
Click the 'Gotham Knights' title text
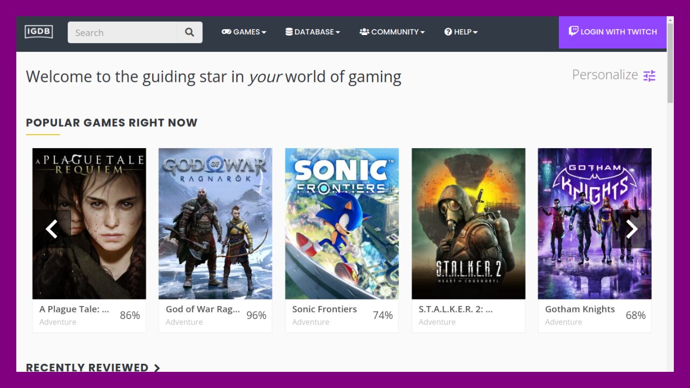tap(580, 309)
